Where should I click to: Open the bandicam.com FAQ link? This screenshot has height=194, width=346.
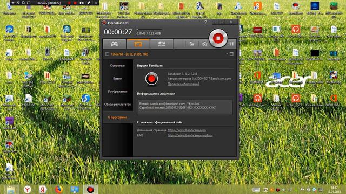(190, 135)
